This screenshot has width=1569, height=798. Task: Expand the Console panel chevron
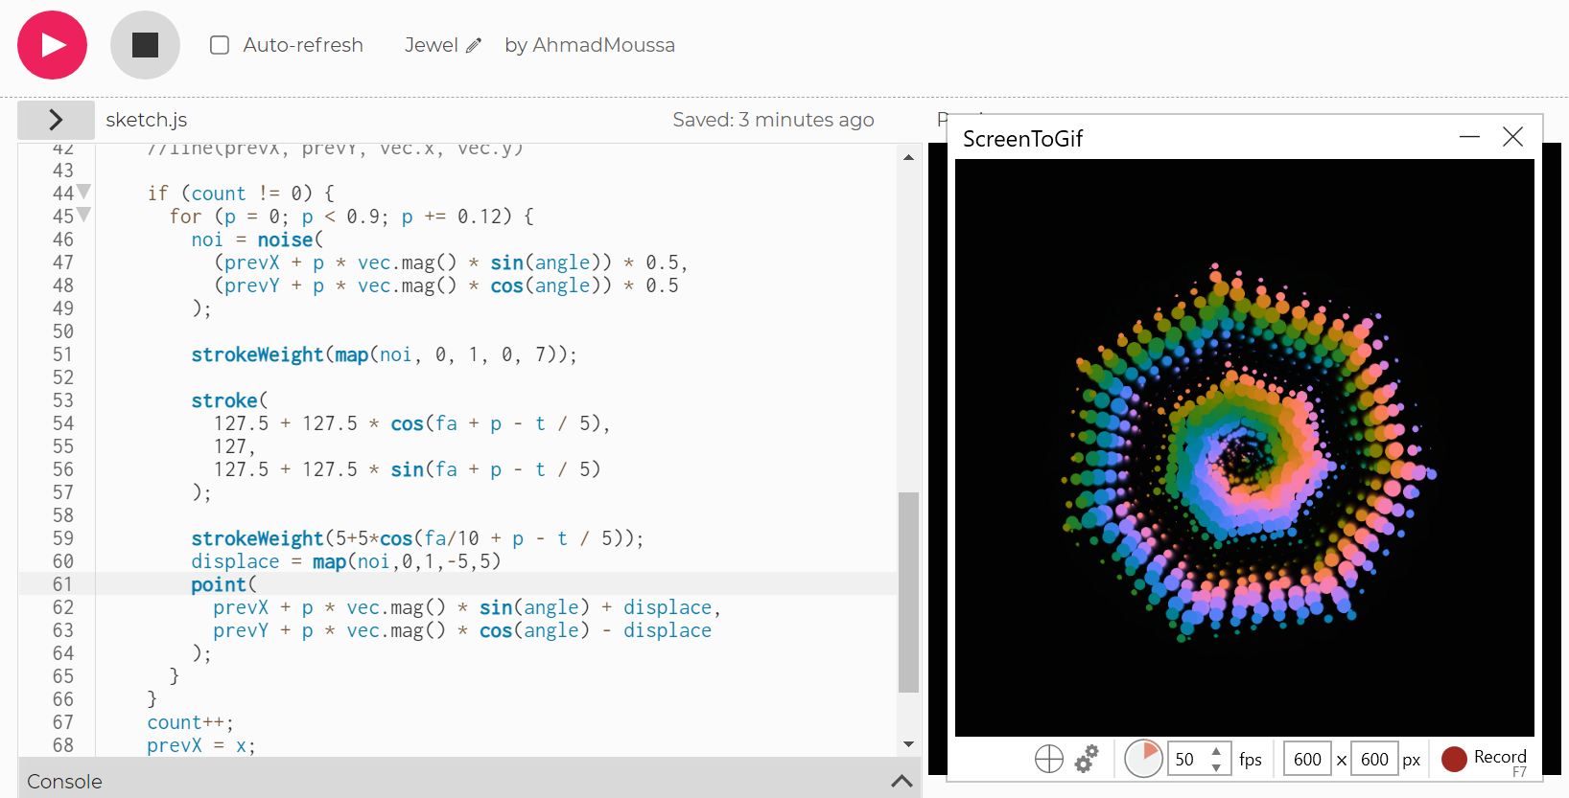pos(902,781)
